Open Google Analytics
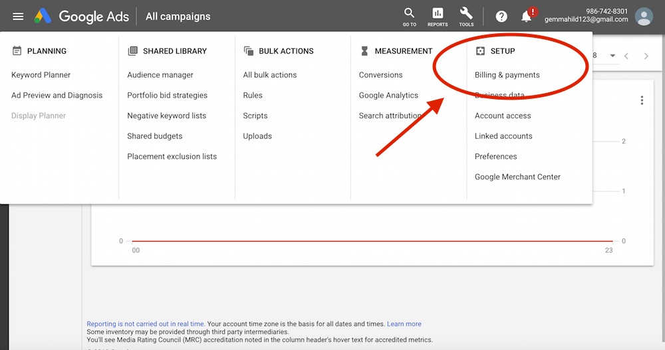This screenshot has width=665, height=350. coord(388,96)
